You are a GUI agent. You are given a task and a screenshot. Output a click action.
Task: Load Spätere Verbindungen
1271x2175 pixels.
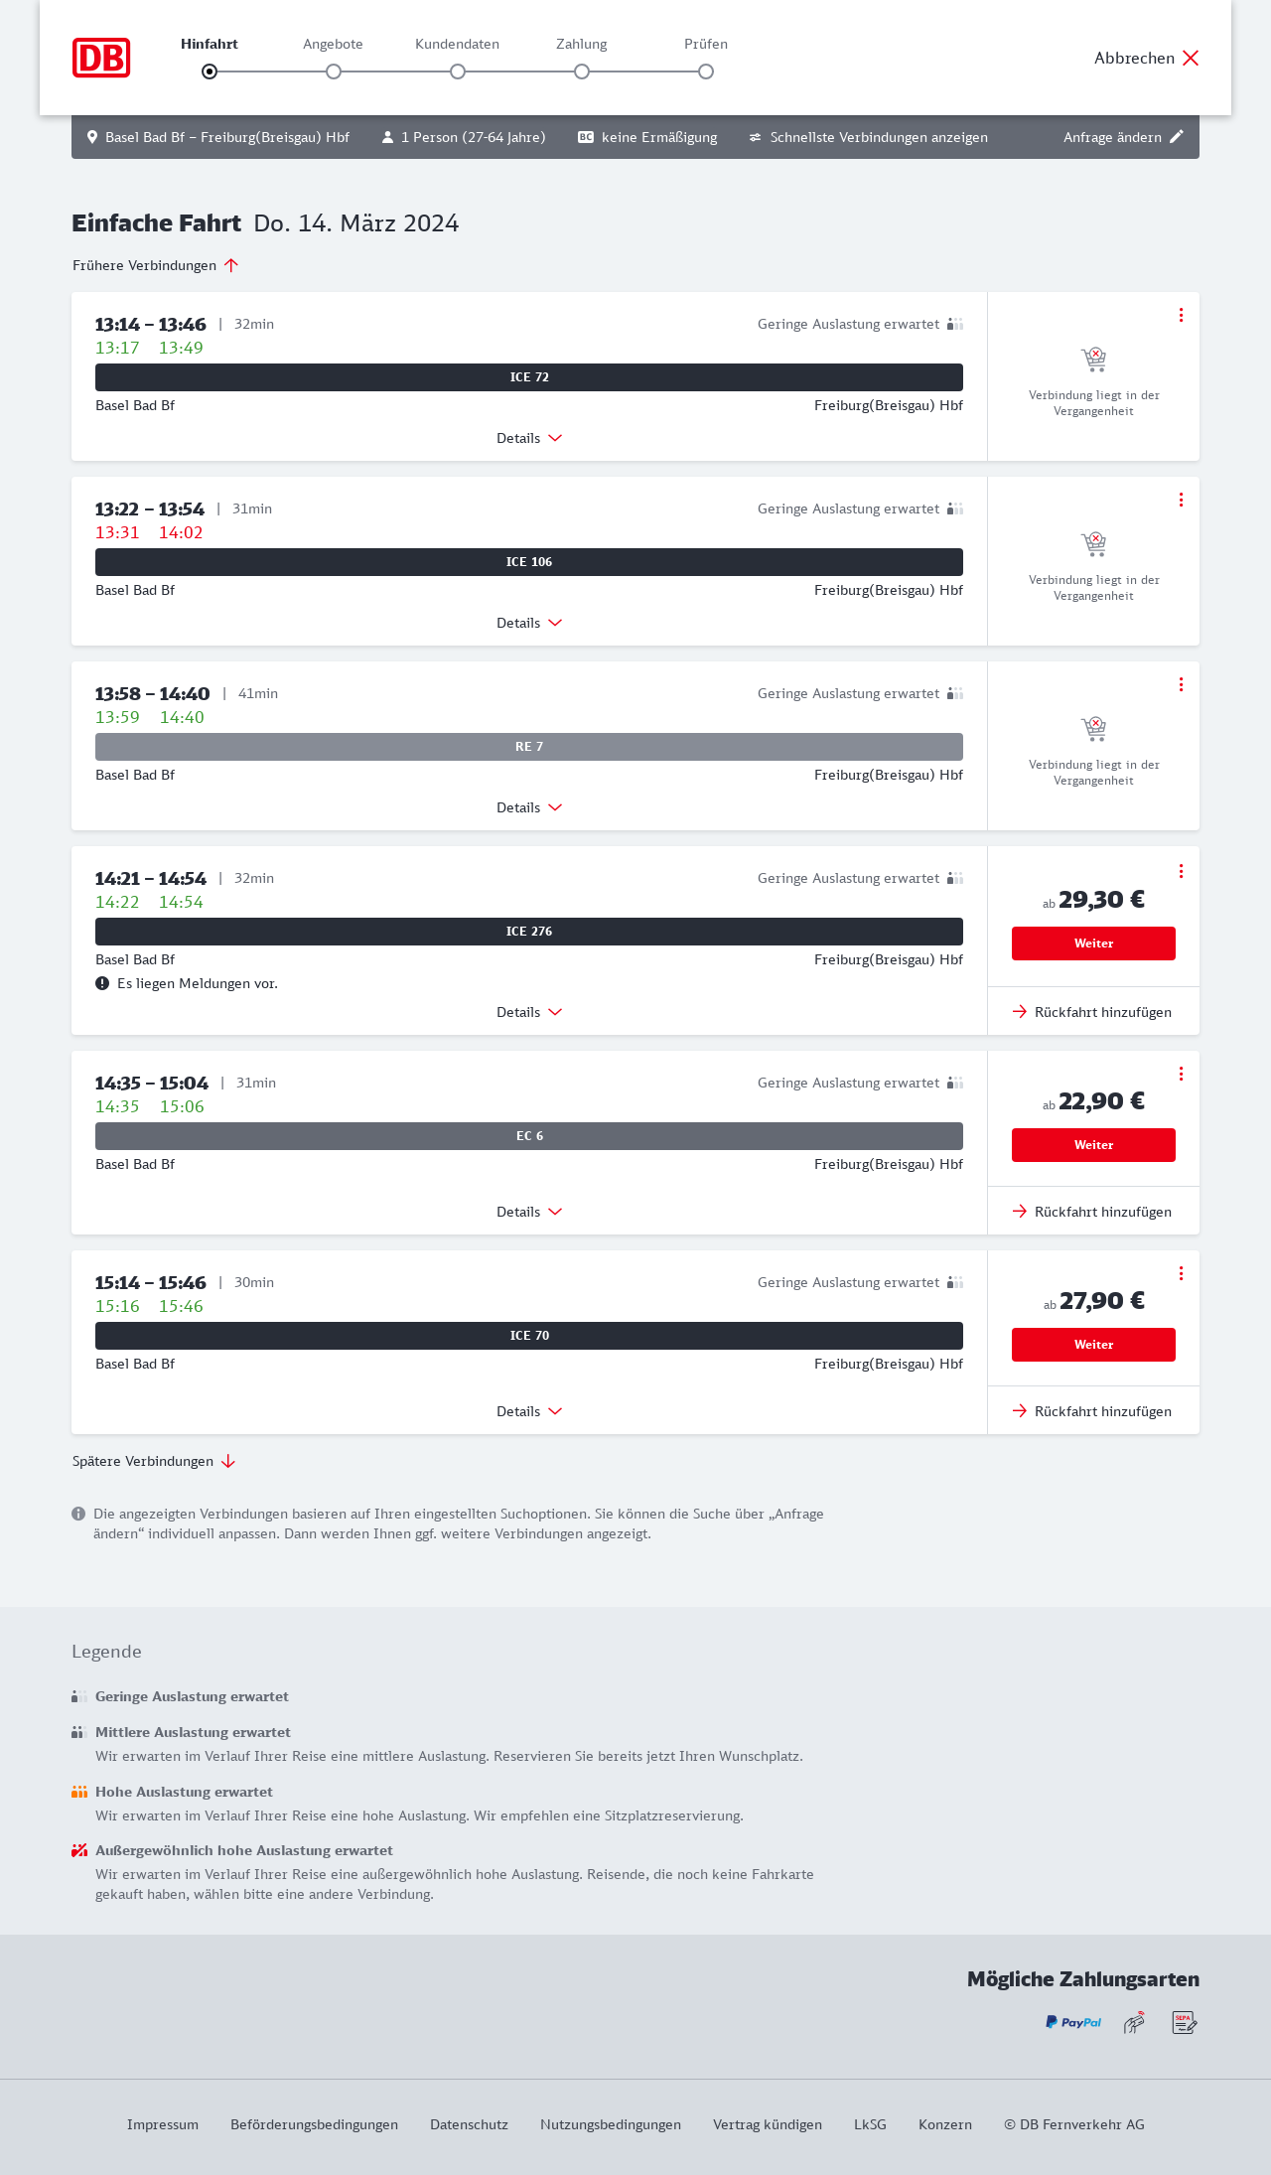(154, 1461)
